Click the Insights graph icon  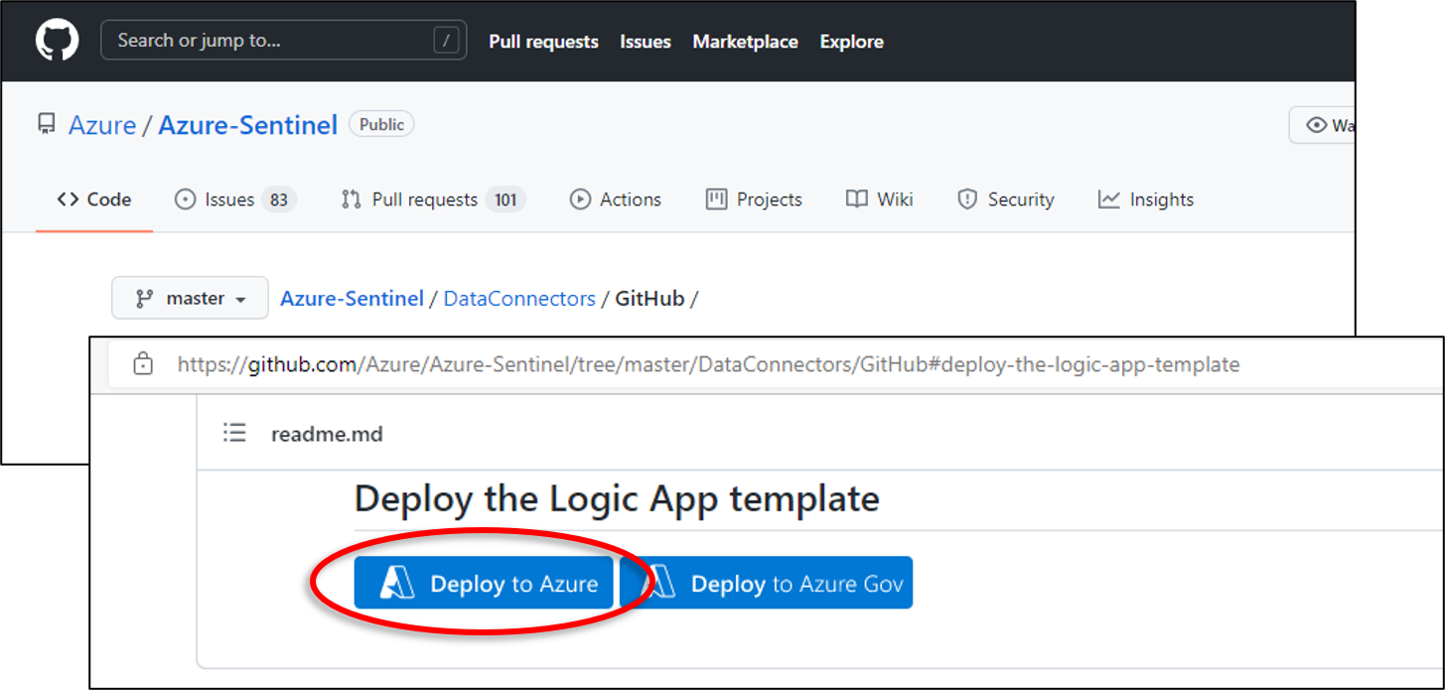(x=1108, y=199)
